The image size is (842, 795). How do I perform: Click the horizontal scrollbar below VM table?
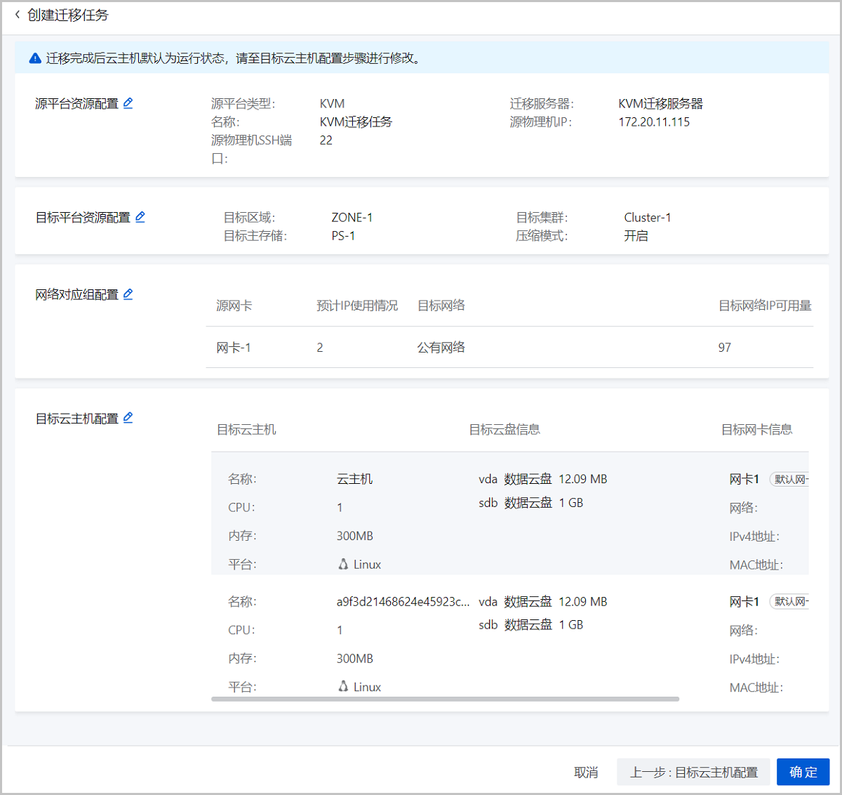[x=446, y=699]
